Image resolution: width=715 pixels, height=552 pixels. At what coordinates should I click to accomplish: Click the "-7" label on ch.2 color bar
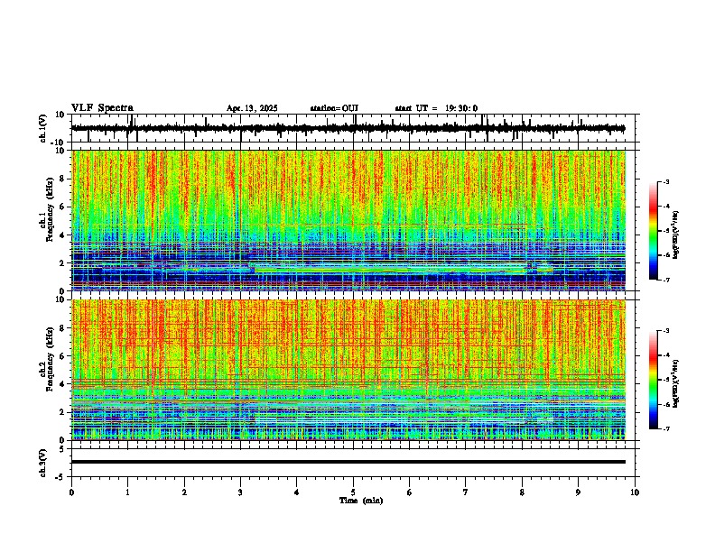click(665, 428)
